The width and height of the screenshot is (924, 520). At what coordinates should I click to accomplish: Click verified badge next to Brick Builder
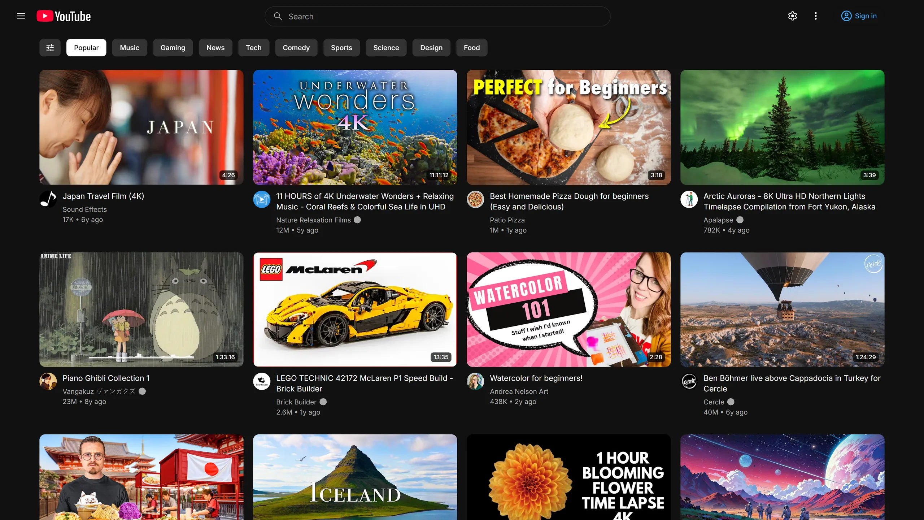323,402
